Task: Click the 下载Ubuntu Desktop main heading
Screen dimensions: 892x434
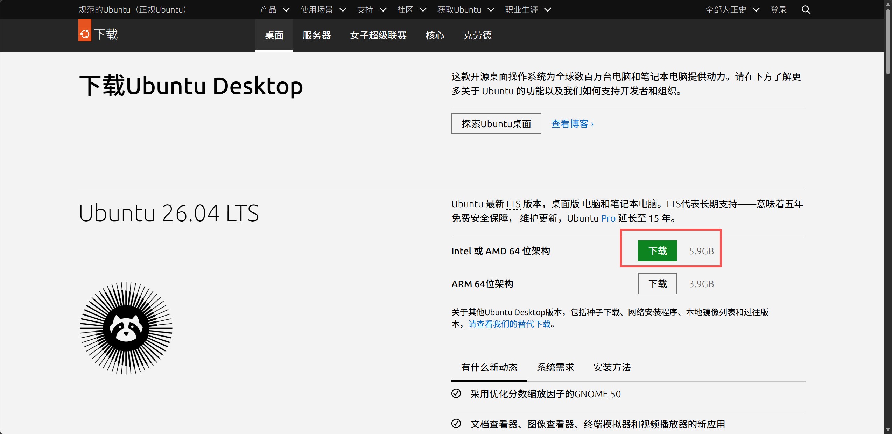Action: tap(191, 86)
